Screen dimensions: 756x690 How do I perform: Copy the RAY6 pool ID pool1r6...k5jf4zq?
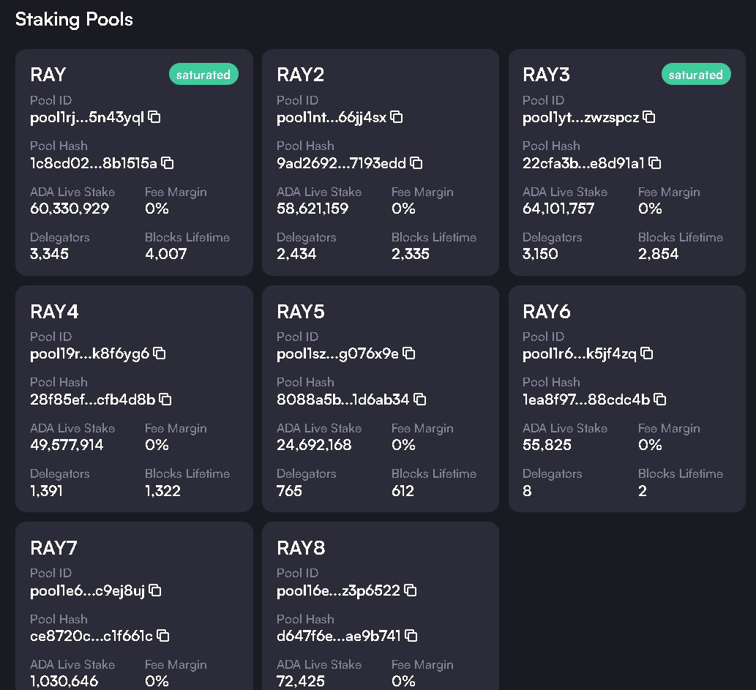pos(646,353)
